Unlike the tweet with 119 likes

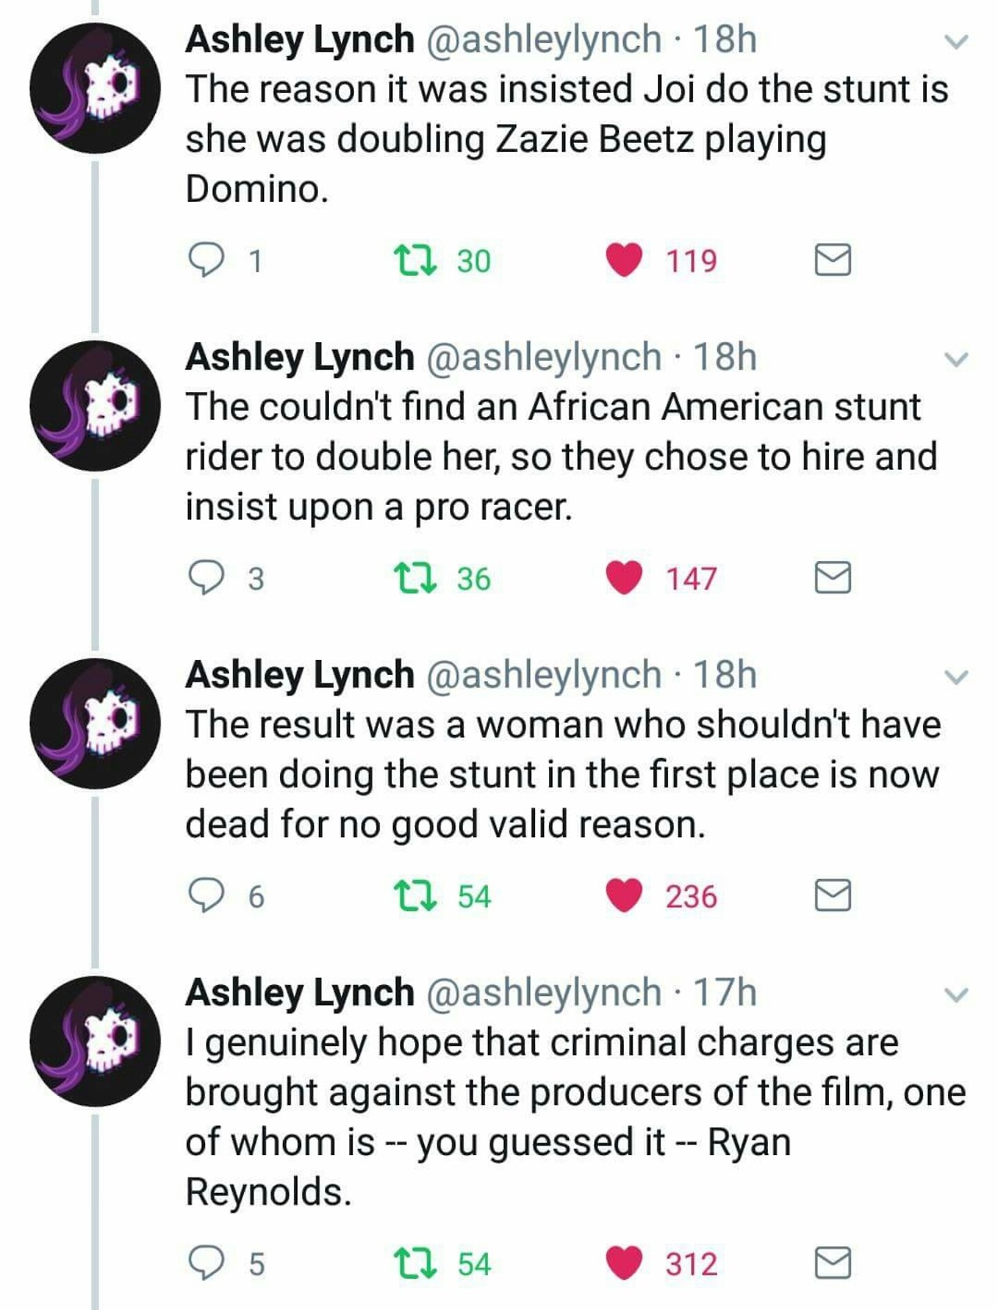[x=624, y=260]
